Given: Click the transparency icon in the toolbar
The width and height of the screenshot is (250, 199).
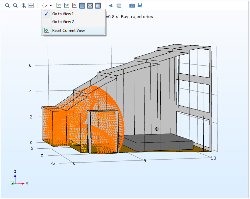Looking at the screenshot, I should click(x=119, y=6).
